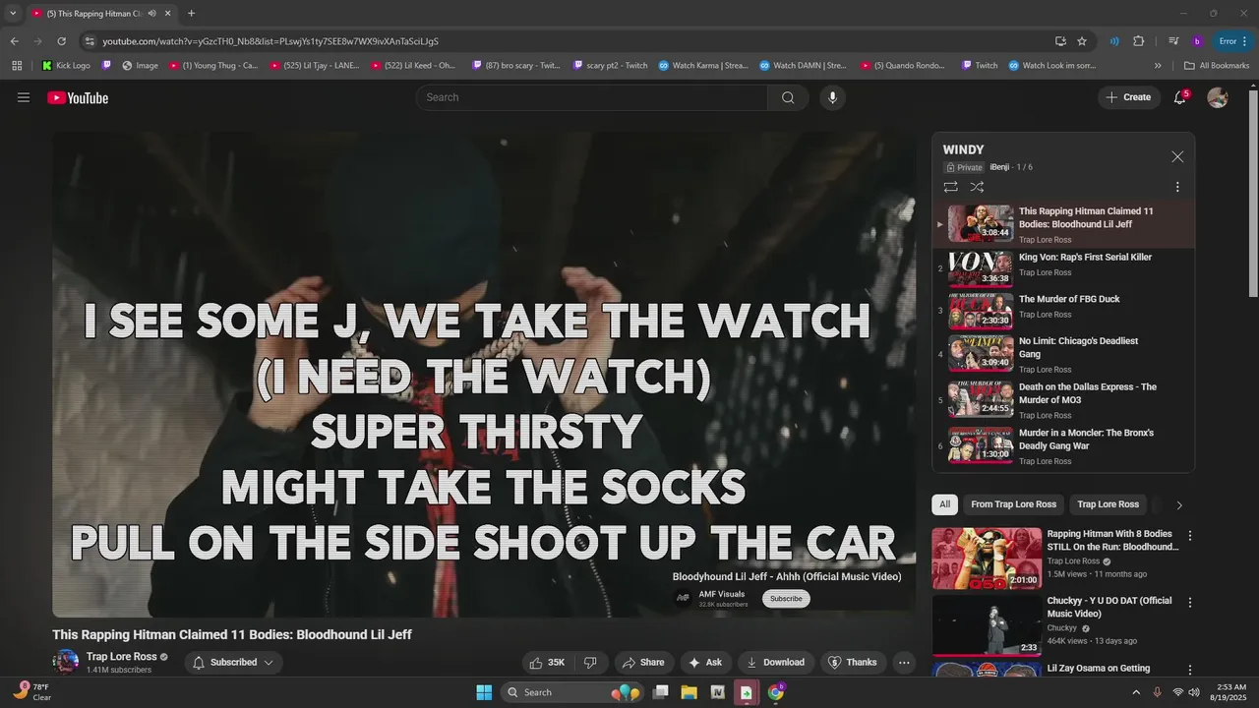Open the scary pt2 - Twitch bookmark

pos(610,66)
